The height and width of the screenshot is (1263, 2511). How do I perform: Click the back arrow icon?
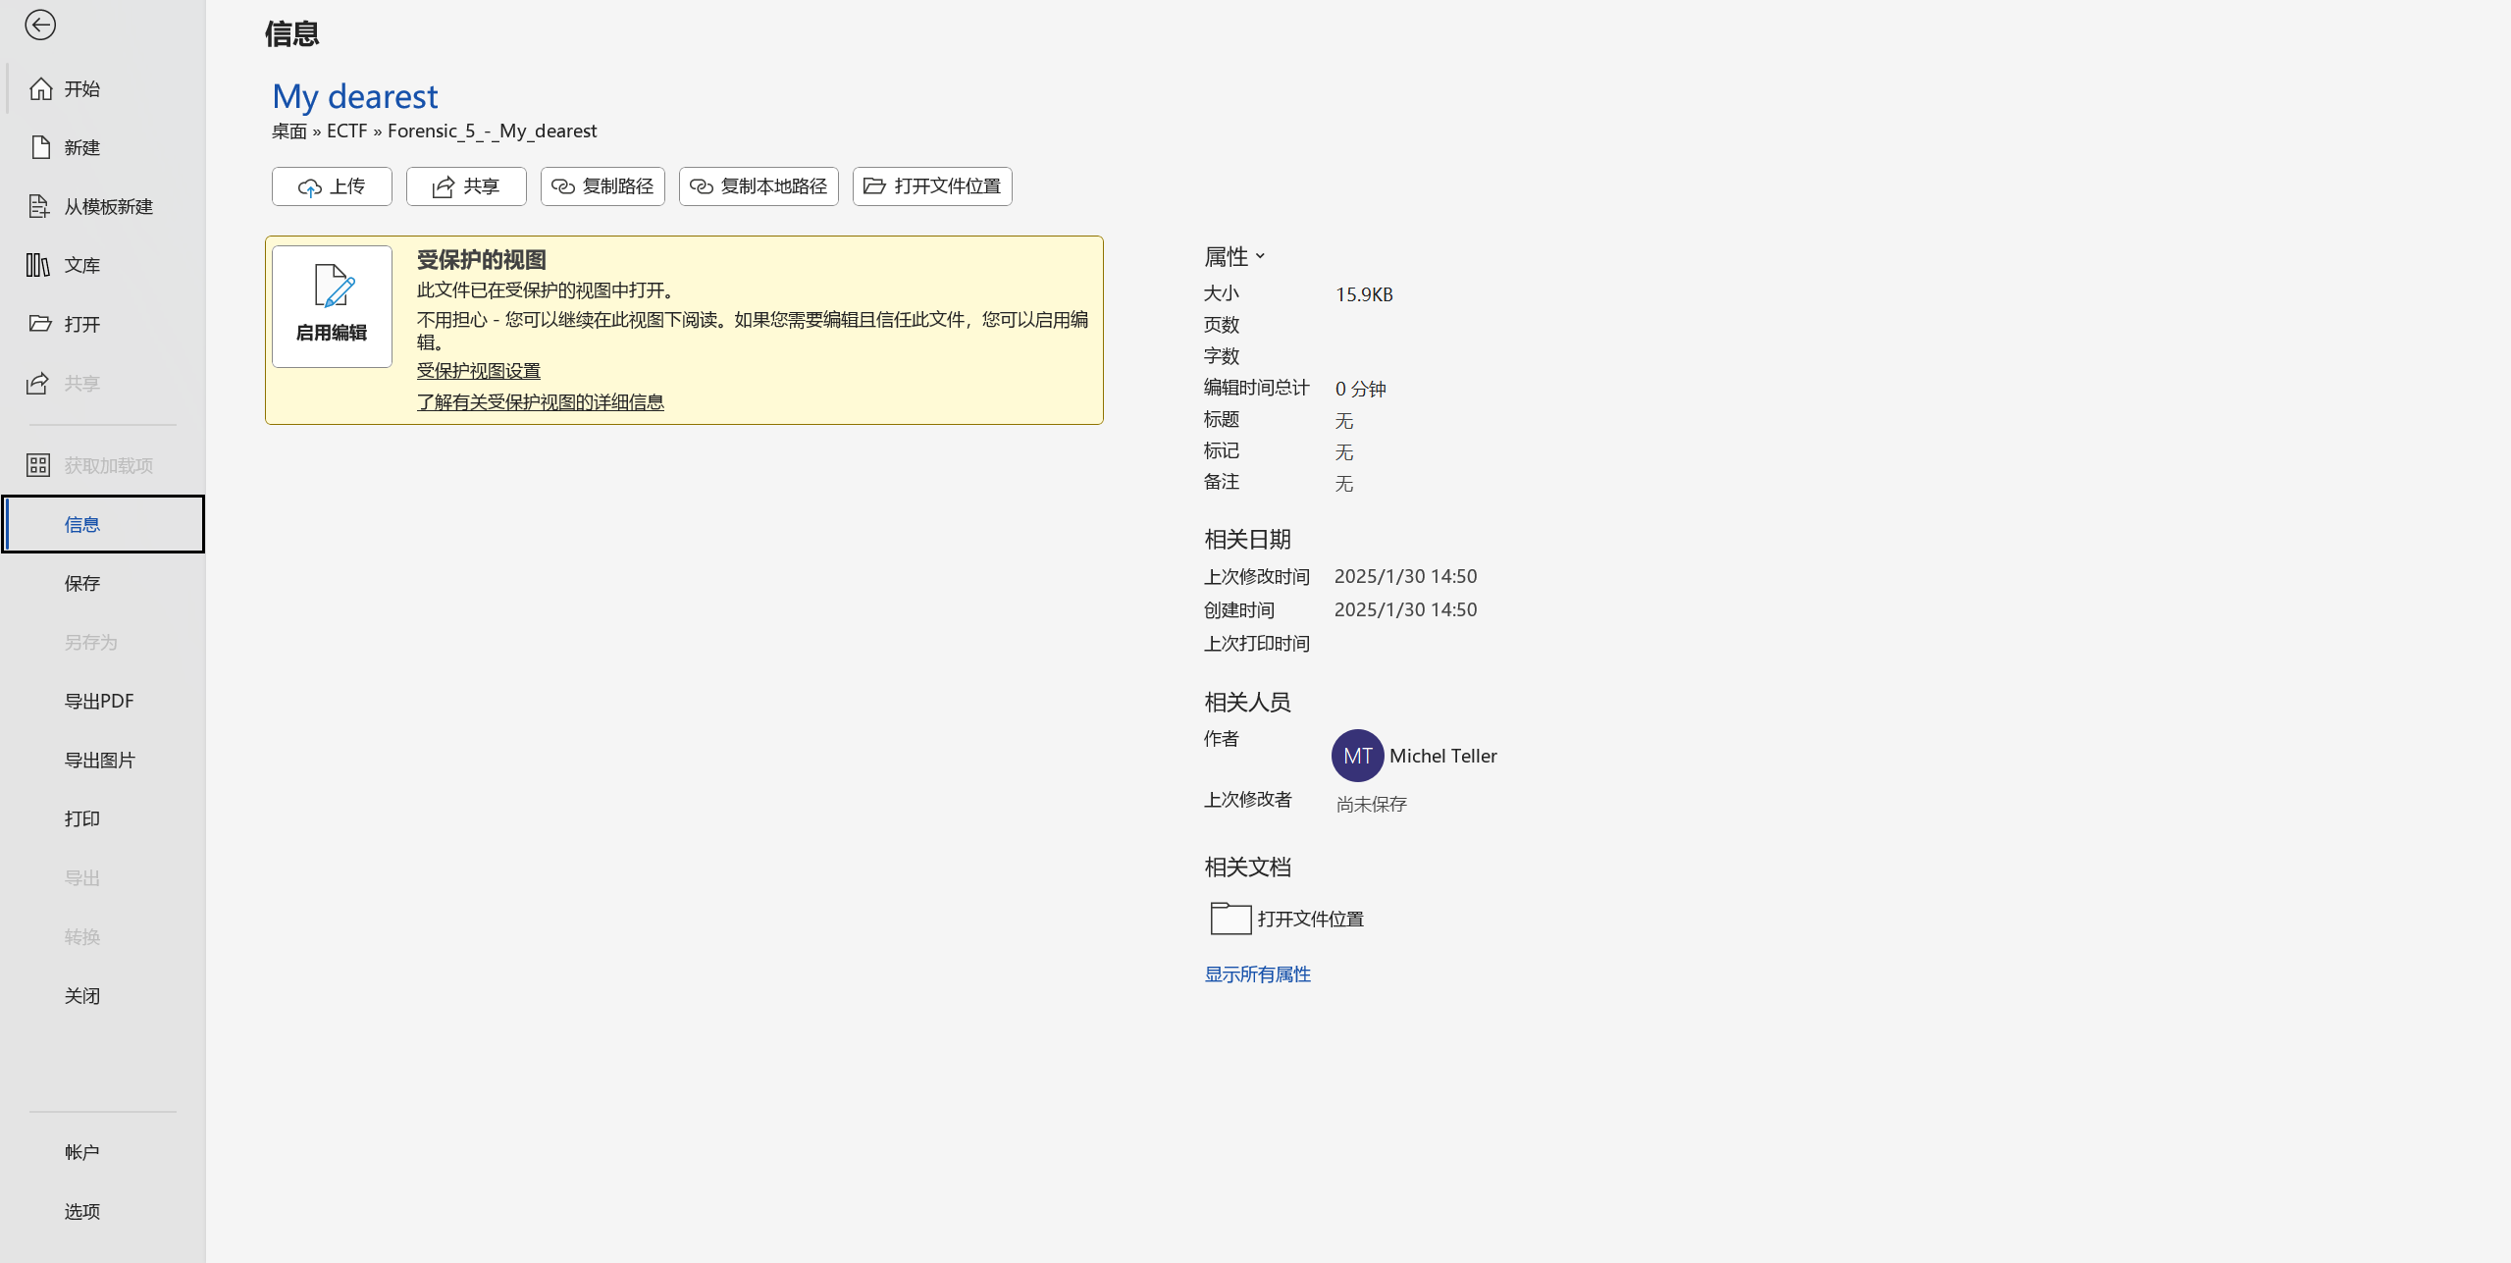pyautogui.click(x=40, y=25)
